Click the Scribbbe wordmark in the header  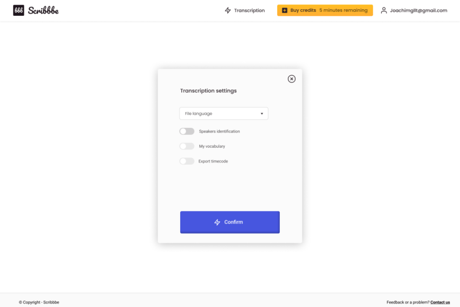point(43,10)
